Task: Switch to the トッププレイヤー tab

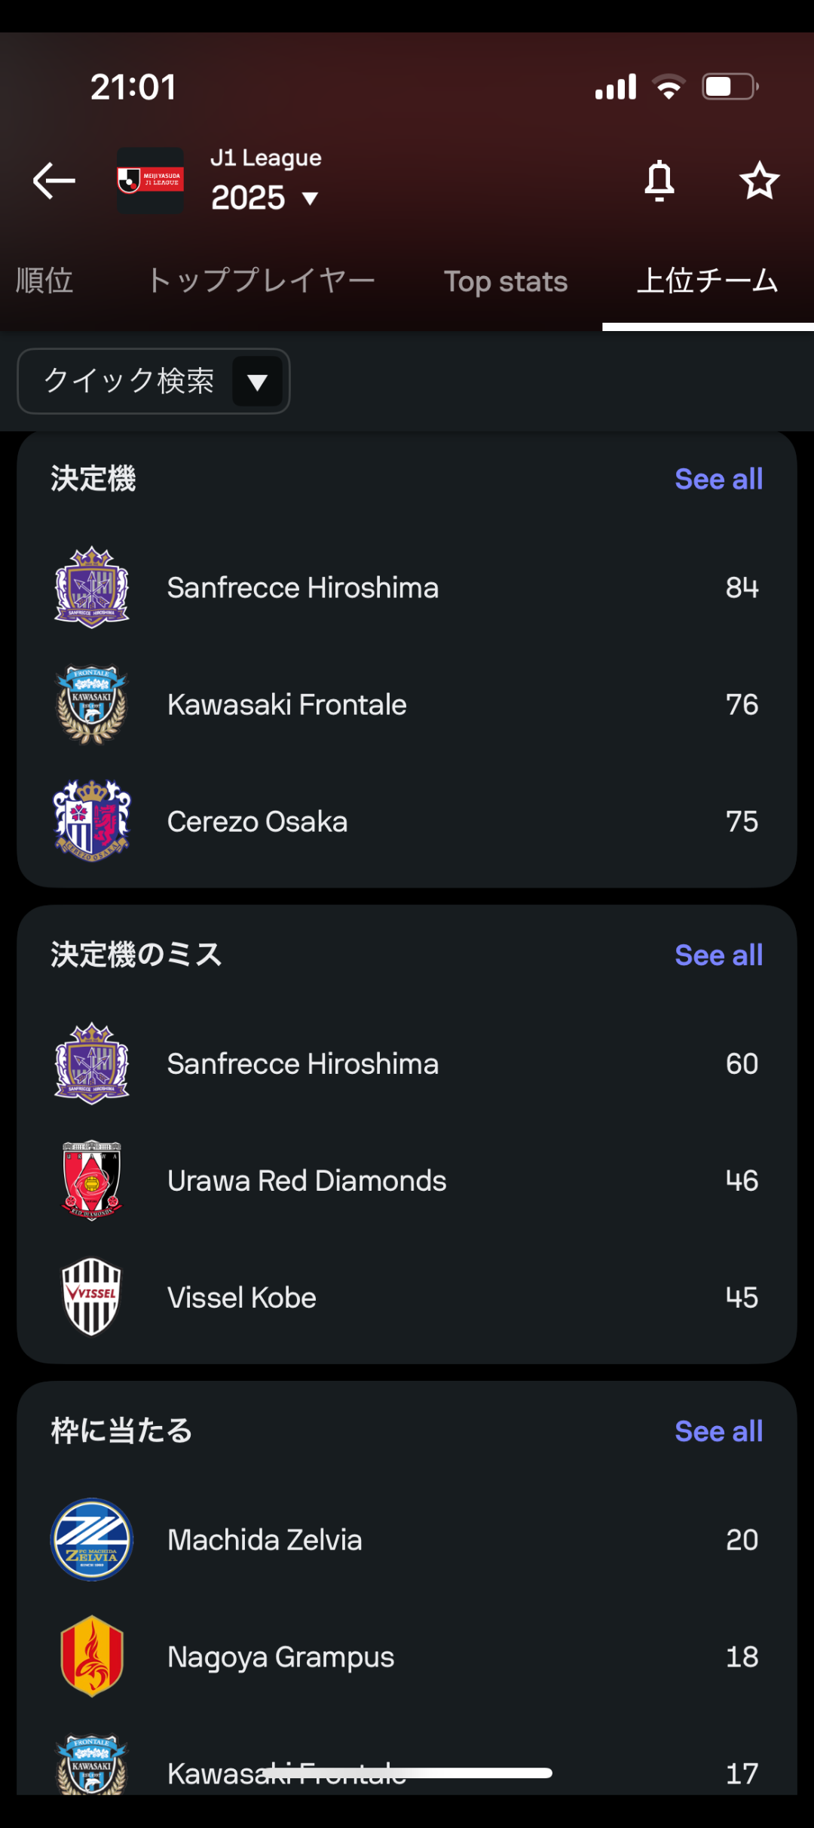Action: point(261,281)
